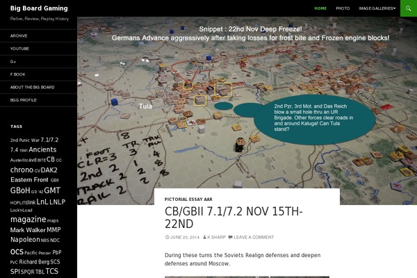This screenshot has height=278, width=417.
Task: Select the LNLP tag
Action: coord(57,202)
